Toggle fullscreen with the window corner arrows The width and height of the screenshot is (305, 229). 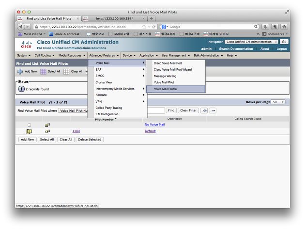(287, 12)
